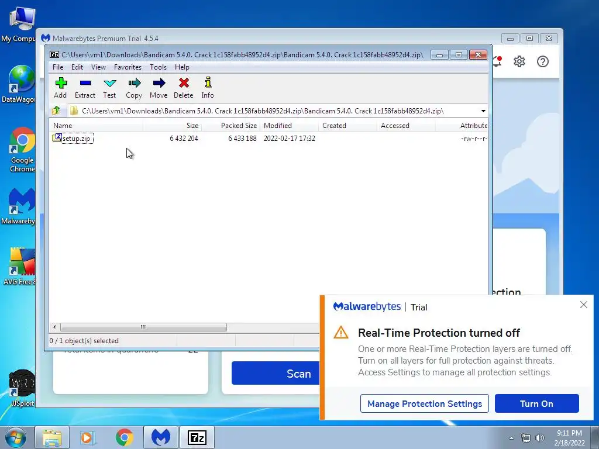Select the setup.zip file entry

pyautogui.click(x=73, y=138)
